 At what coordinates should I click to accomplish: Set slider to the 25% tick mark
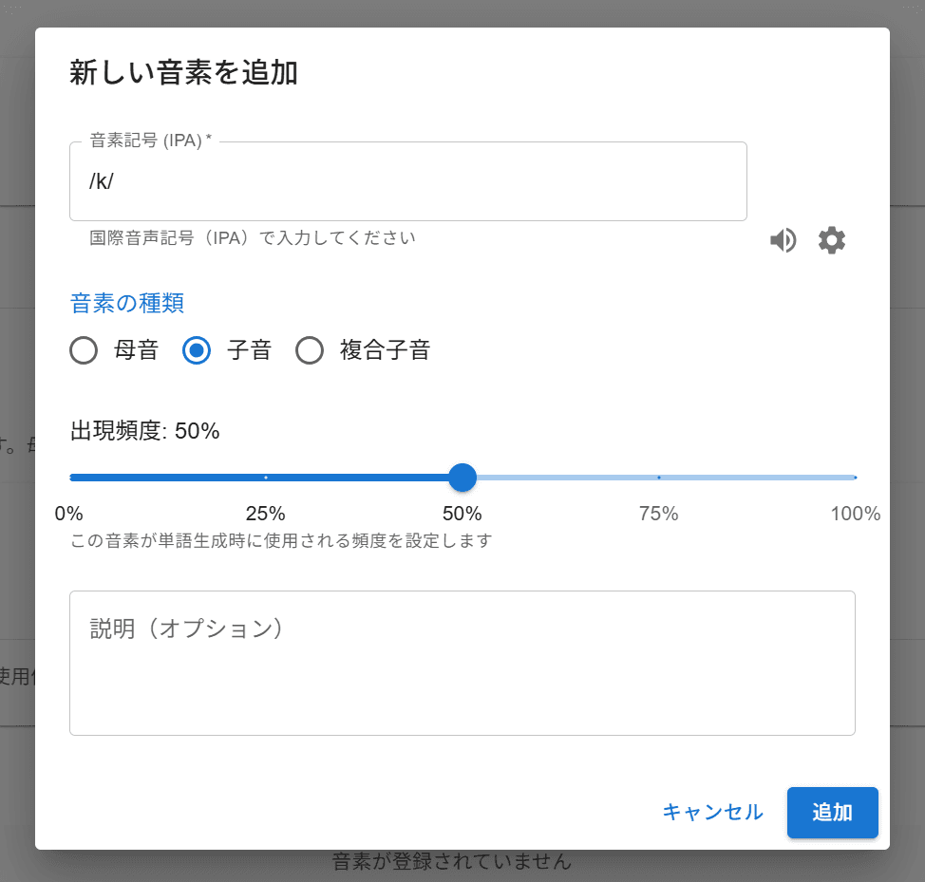266,477
